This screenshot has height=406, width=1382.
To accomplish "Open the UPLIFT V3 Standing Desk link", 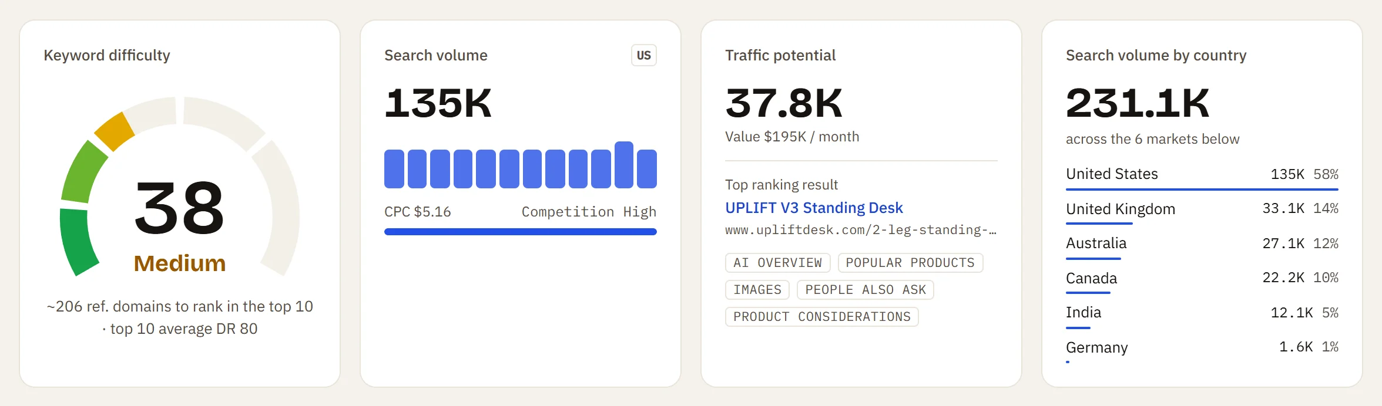I will [x=814, y=208].
